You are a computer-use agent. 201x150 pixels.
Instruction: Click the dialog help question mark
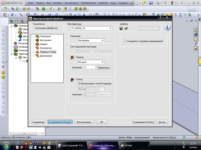(160, 17)
